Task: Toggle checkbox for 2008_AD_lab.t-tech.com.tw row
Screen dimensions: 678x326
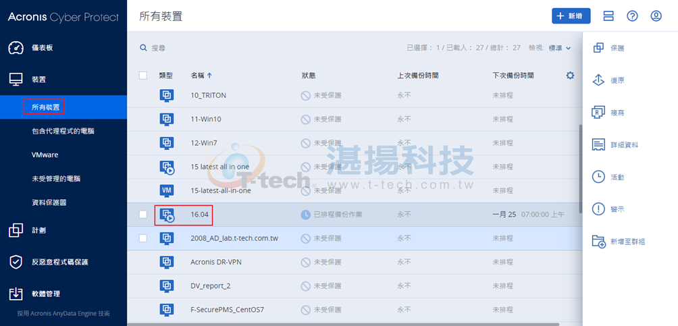Action: [x=143, y=238]
